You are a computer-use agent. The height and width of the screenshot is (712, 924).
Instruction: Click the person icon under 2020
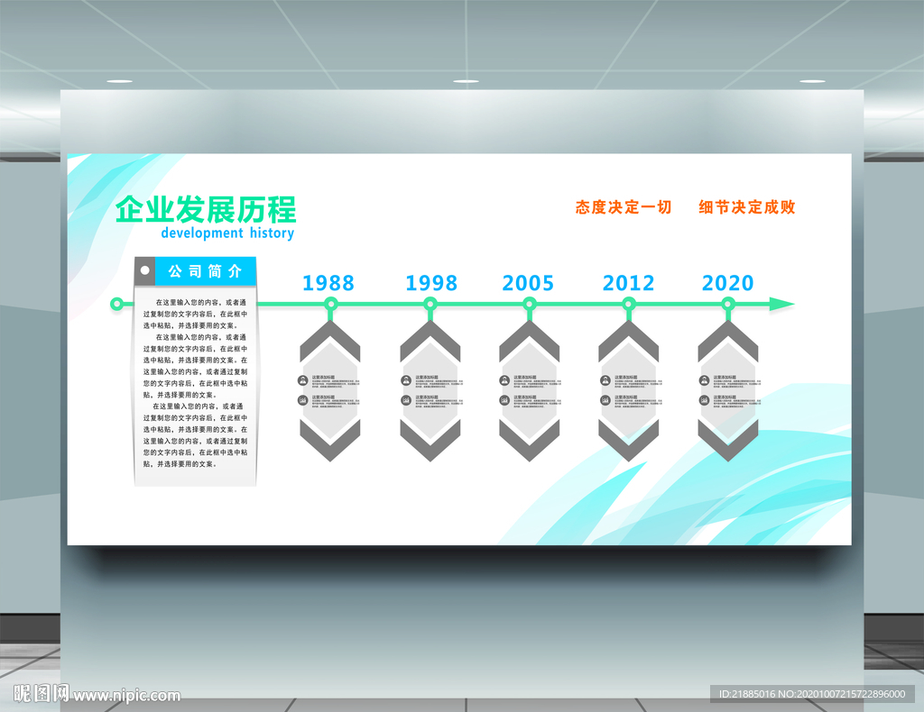(x=704, y=380)
